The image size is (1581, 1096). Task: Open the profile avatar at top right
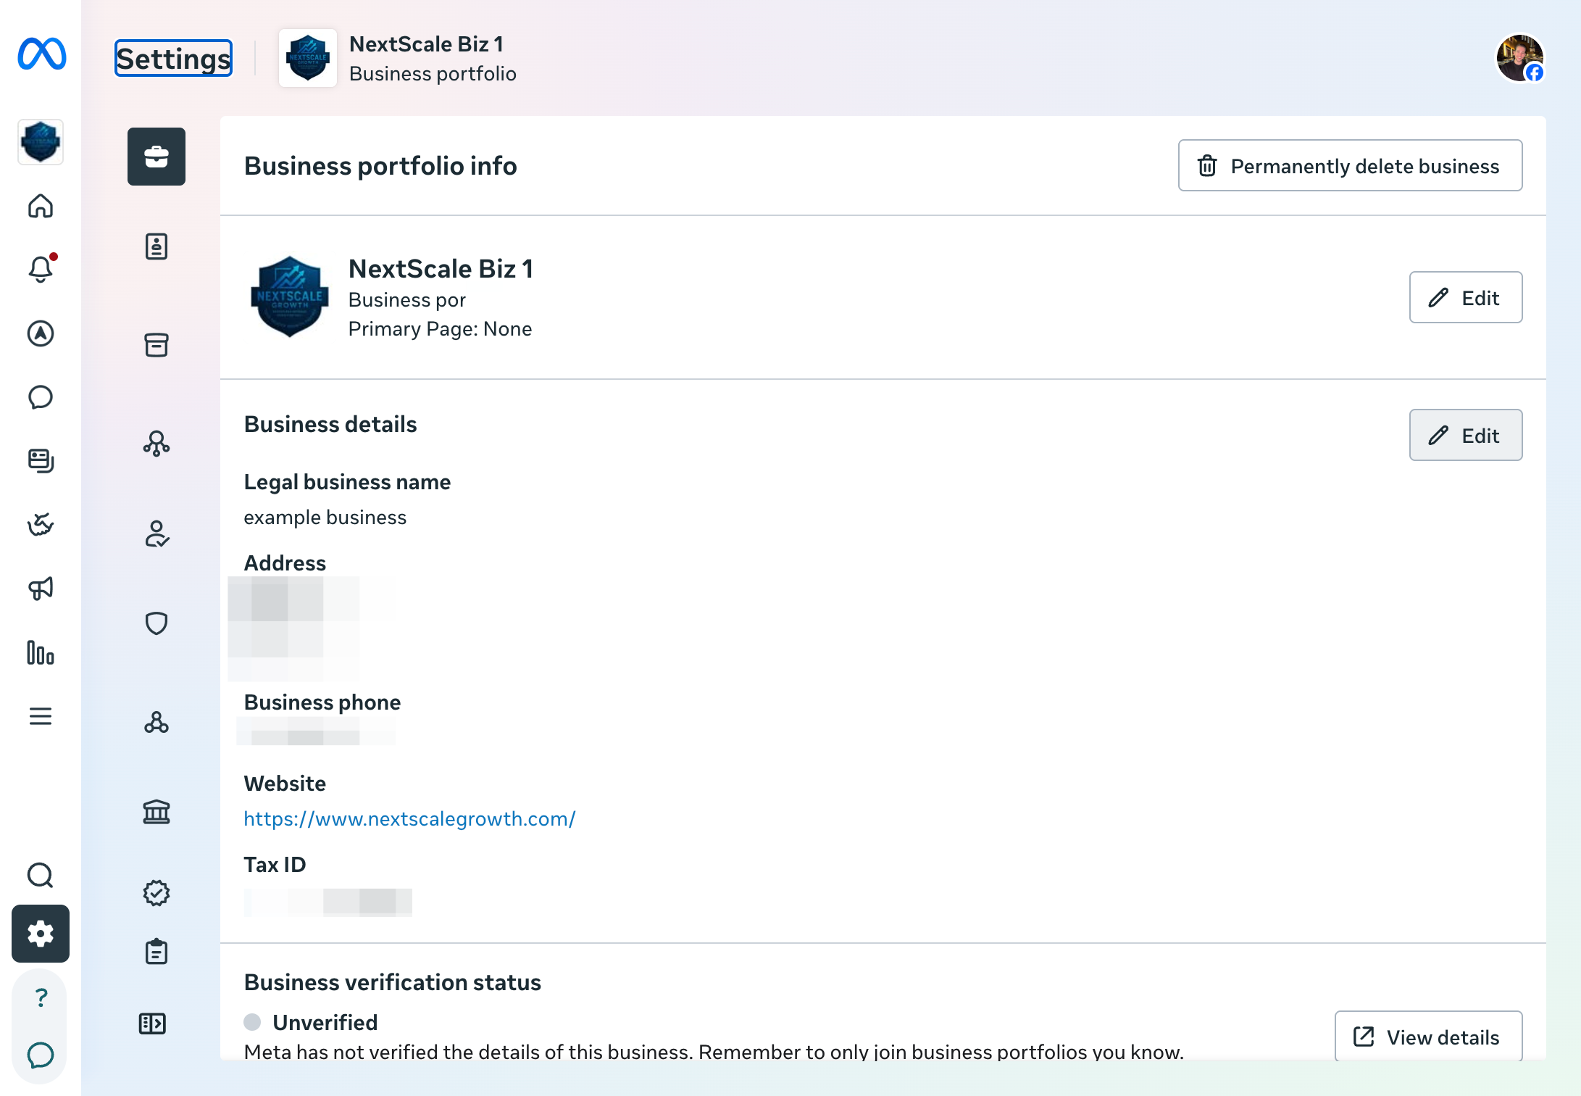coord(1520,58)
